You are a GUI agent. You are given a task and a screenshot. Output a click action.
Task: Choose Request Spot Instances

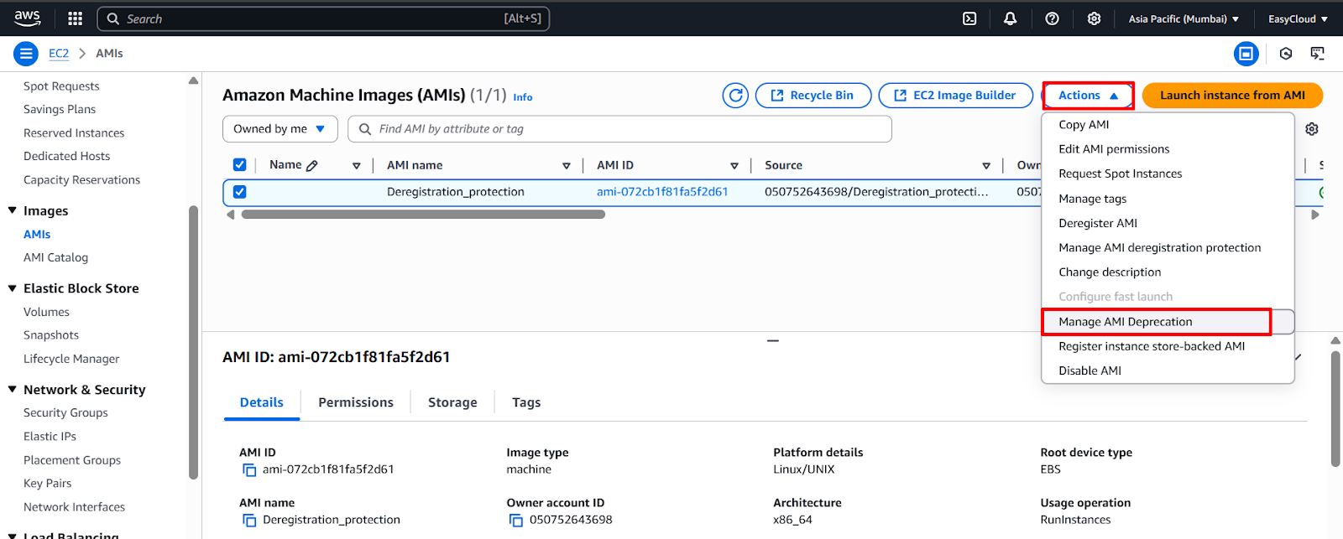pos(1168,174)
